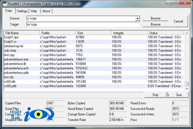This screenshot has width=193, height=129.
Task: Click the Copied Files value 3367
Action: pyautogui.click(x=56, y=103)
